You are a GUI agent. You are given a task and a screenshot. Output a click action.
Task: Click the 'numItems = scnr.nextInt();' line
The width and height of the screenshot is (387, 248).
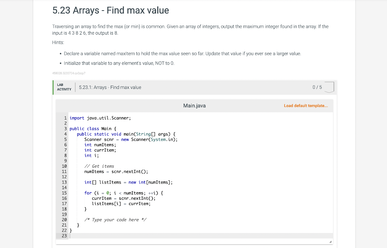116,172
